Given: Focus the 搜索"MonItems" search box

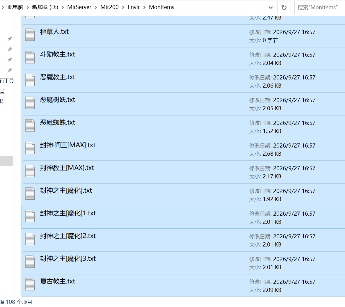Looking at the screenshot, I should [319, 8].
